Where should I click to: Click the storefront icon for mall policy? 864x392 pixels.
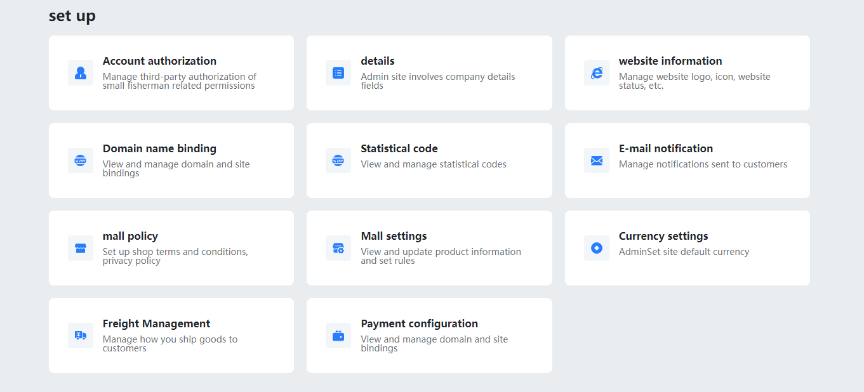pyautogui.click(x=81, y=248)
